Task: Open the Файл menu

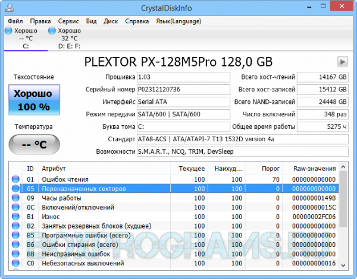Action: tap(15, 21)
